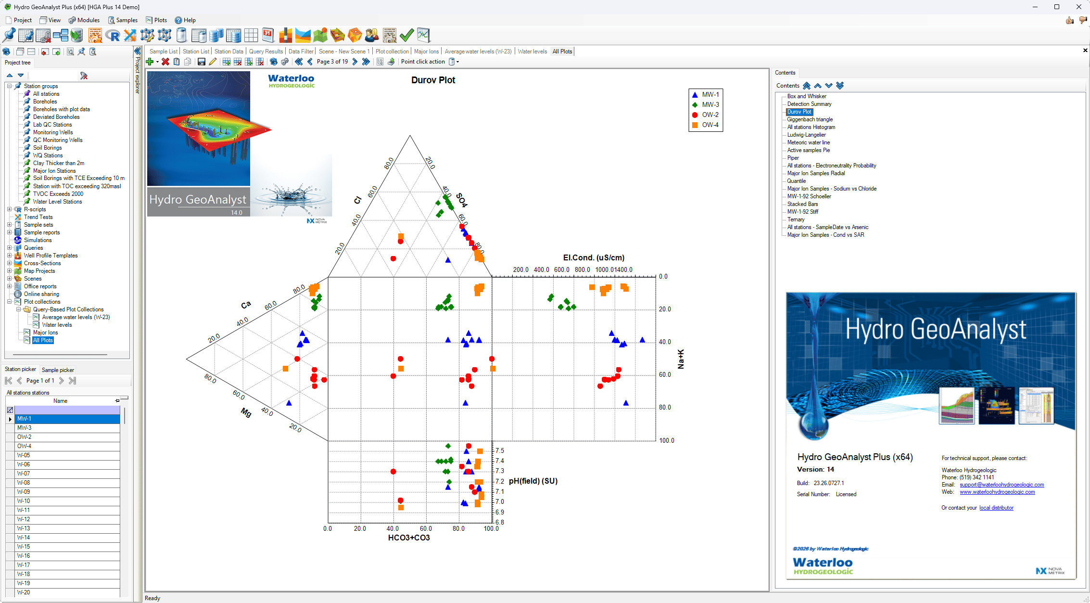The width and height of the screenshot is (1090, 603).
Task: Click the local distributor link
Action: click(996, 508)
